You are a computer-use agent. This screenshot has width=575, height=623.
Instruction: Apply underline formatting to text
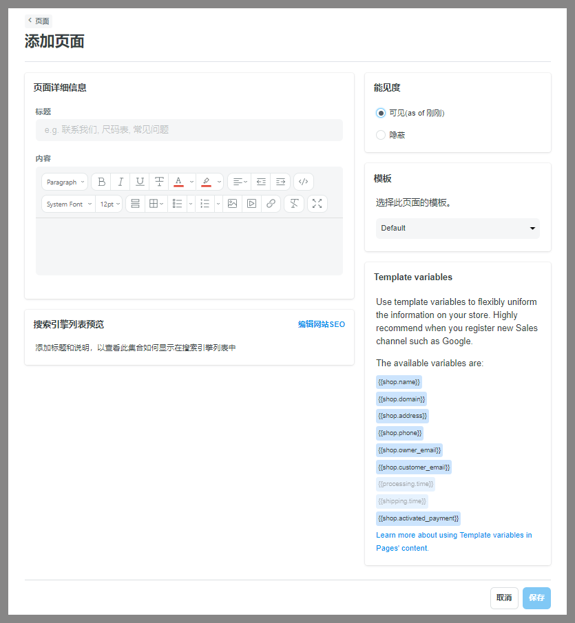click(140, 182)
